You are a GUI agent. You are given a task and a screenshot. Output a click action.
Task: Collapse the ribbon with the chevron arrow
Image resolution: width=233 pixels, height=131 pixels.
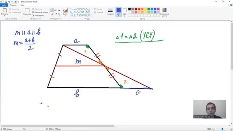pos(228,5)
